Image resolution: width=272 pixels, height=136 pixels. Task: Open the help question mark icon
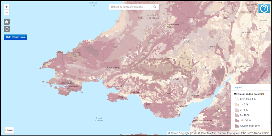[x=264, y=8]
